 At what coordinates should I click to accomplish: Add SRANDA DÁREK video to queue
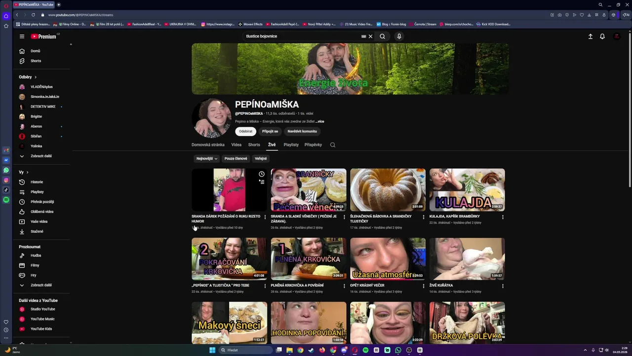point(262,181)
